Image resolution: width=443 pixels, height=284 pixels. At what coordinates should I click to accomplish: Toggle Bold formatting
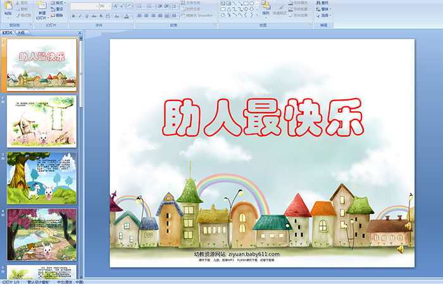pos(73,16)
